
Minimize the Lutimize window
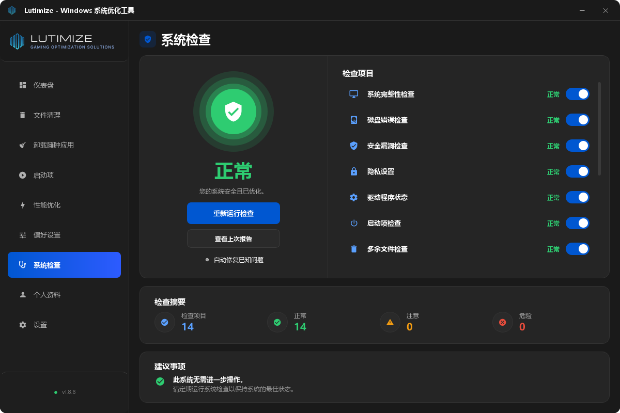(x=582, y=10)
